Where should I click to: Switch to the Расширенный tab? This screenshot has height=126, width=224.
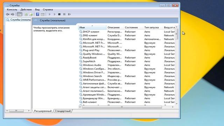[43, 111]
